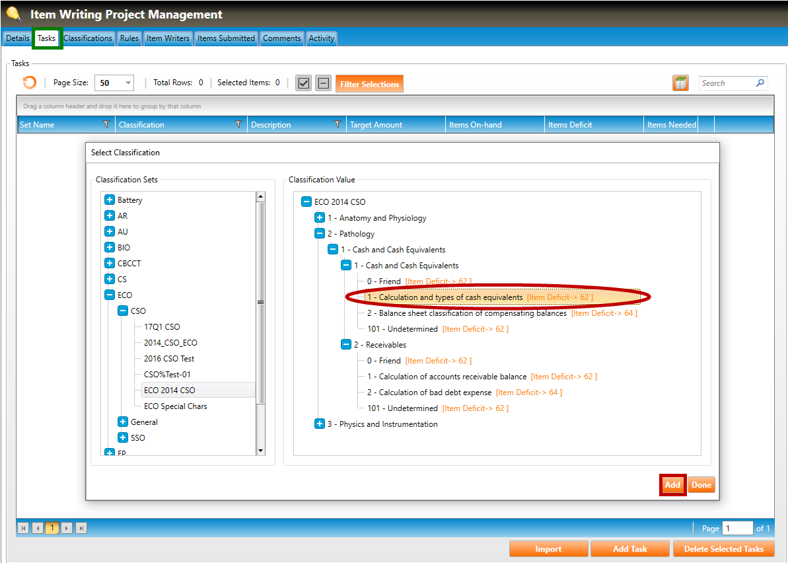Expand 3 - Physics and Instrumentation node
The width and height of the screenshot is (788, 563).
coord(320,424)
